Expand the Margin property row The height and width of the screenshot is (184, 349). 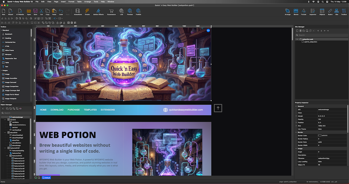(296, 116)
